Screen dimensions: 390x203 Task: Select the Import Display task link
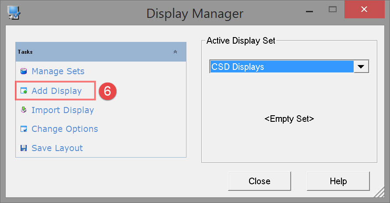[63, 110]
